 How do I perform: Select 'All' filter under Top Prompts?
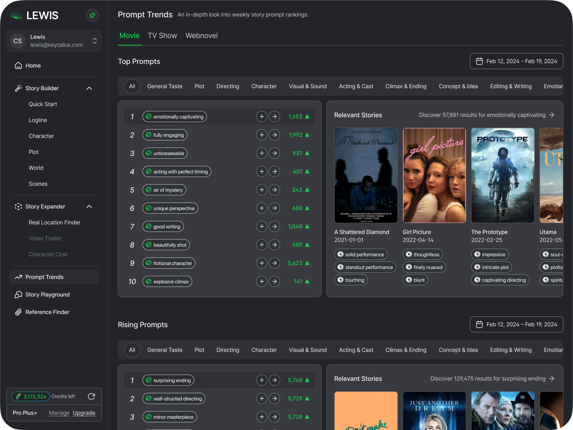pos(132,86)
